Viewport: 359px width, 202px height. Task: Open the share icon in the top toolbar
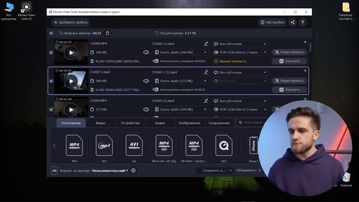[x=292, y=22]
